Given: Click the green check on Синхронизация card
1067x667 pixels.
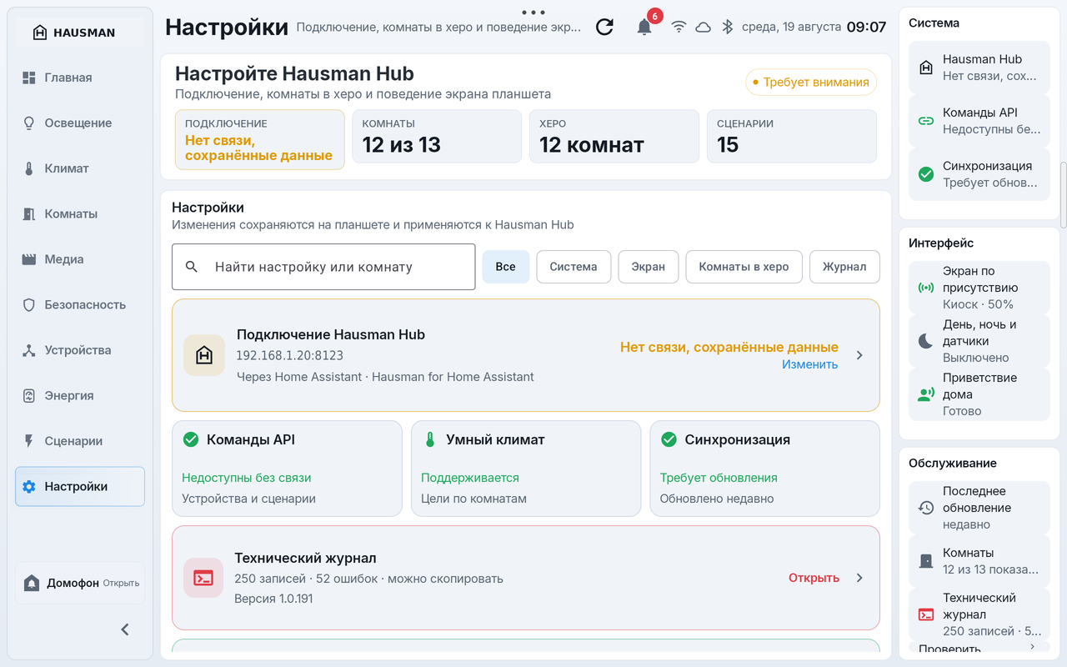Looking at the screenshot, I should tap(669, 439).
